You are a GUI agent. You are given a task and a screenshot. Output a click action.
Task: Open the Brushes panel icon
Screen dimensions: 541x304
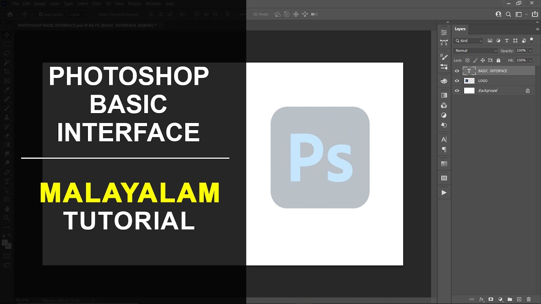444,67
